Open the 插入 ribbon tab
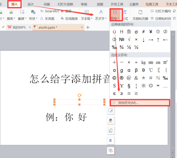Image resolution: width=177 pixels, height=158 pixels. (x=15, y=4)
